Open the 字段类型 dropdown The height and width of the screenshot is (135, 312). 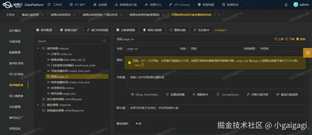[x=281, y=48]
